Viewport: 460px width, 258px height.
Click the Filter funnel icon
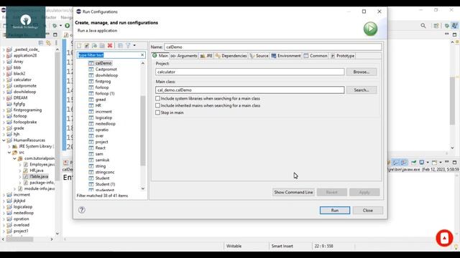[128, 46]
